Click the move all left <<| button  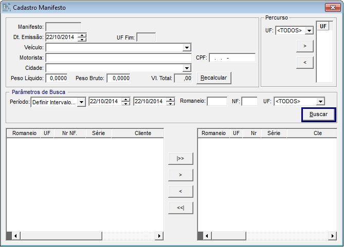pos(180,208)
